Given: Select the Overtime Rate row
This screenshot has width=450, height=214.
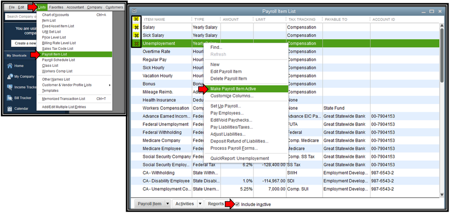Looking at the screenshot, I should (x=285, y=52).
